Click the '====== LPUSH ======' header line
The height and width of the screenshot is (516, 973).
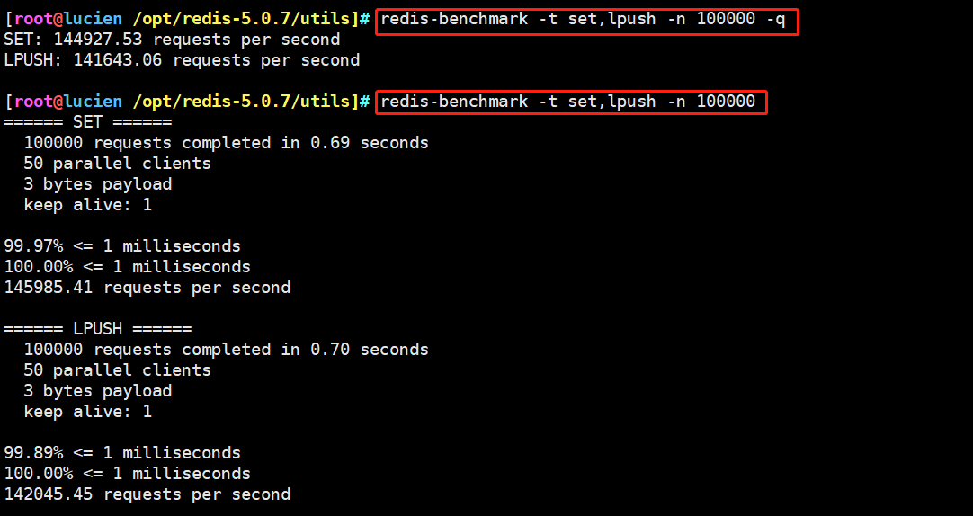(x=97, y=329)
